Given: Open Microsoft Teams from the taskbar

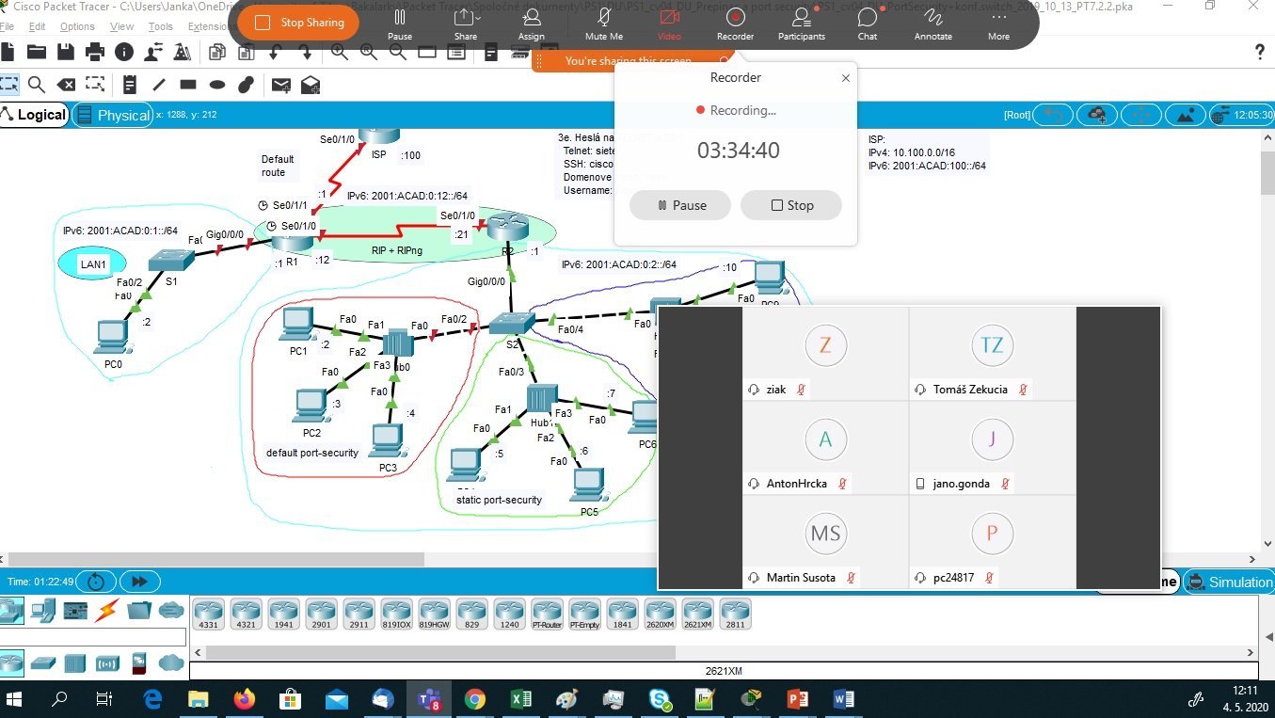Looking at the screenshot, I should tap(430, 699).
